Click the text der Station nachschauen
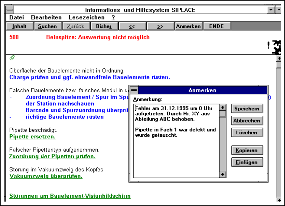Screen dimensions: 285x206 (x=60, y=104)
